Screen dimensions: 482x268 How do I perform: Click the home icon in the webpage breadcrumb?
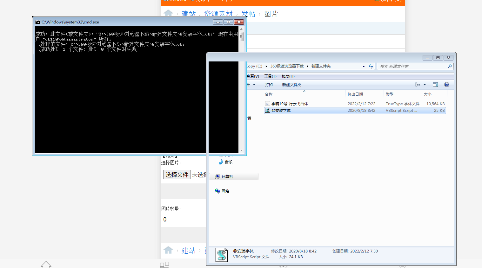point(168,13)
